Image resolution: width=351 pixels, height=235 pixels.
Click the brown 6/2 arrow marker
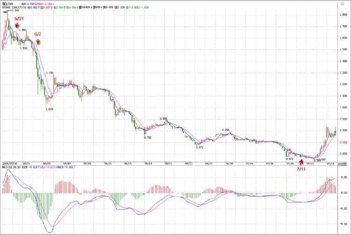38,42
